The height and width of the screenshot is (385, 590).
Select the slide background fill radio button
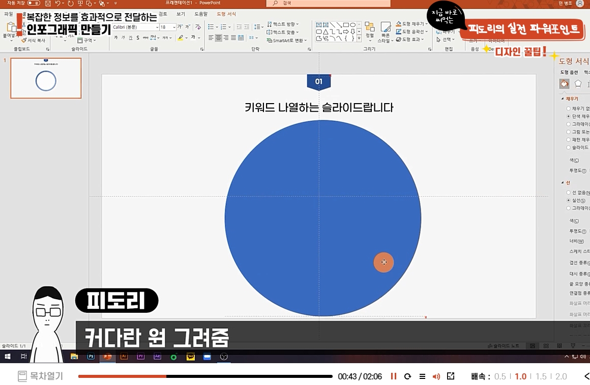click(x=568, y=147)
